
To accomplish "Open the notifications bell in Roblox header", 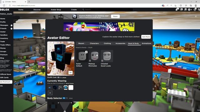I will 177,10.
